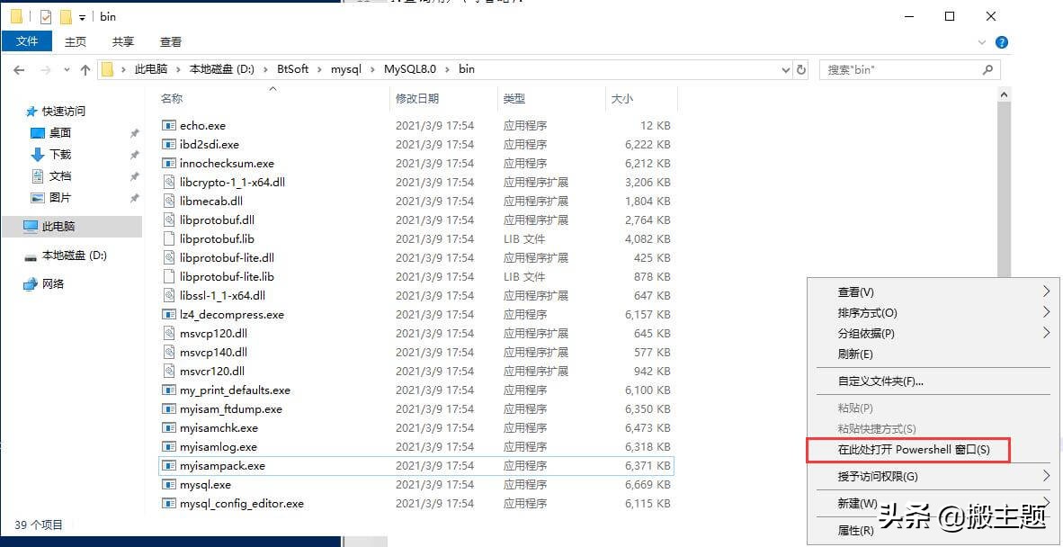This screenshot has height=547, width=1063.
Task: Open the 桌面 pinned item under 快速访问
Action: [58, 132]
